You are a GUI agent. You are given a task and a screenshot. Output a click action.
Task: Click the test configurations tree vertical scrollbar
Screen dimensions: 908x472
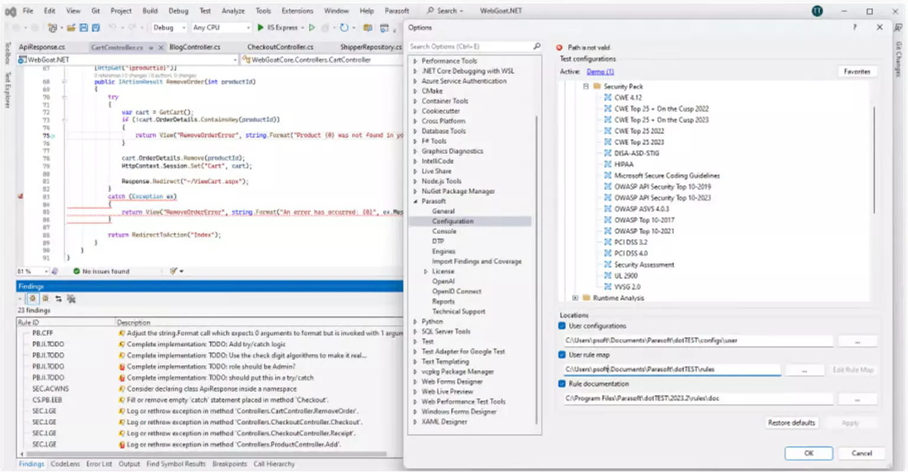(873, 159)
